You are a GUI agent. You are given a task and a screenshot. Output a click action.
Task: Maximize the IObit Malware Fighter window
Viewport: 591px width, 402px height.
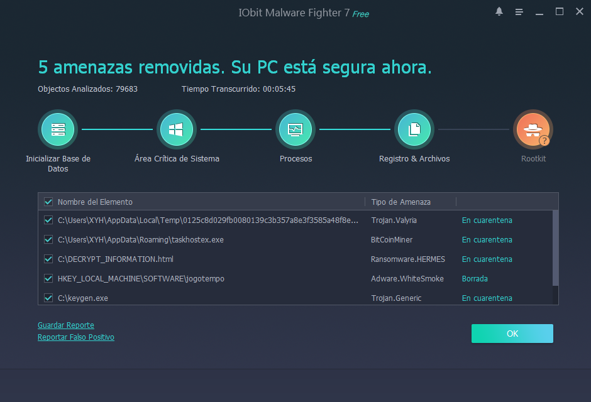coord(560,12)
